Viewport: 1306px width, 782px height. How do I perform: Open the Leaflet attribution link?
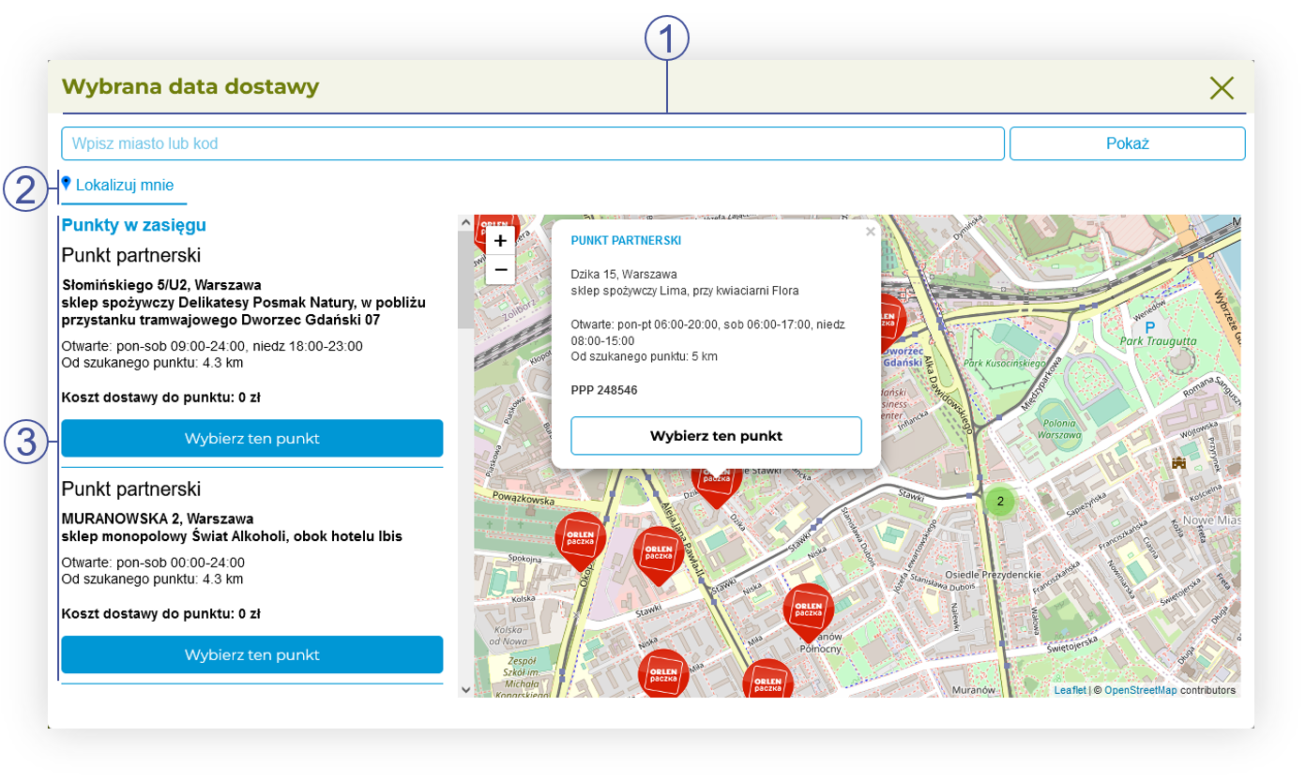[x=1070, y=690]
